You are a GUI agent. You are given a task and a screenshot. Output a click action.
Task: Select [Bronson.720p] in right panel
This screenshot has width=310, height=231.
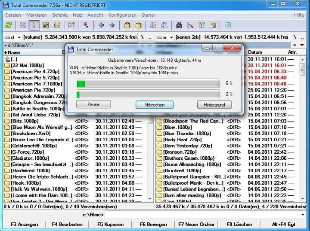pos(180,152)
